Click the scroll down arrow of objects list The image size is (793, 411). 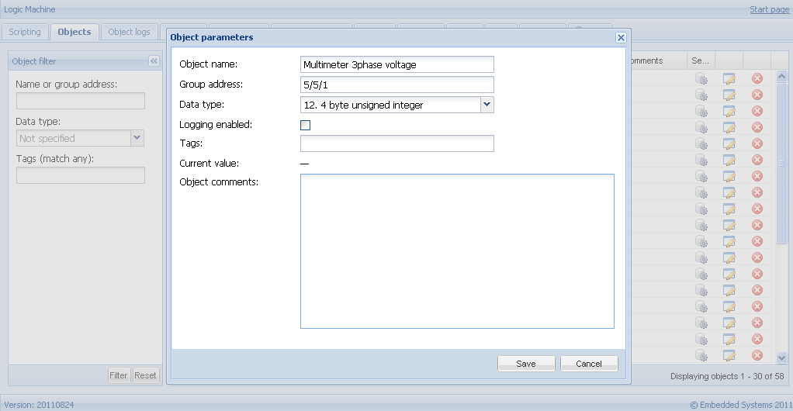pos(781,357)
